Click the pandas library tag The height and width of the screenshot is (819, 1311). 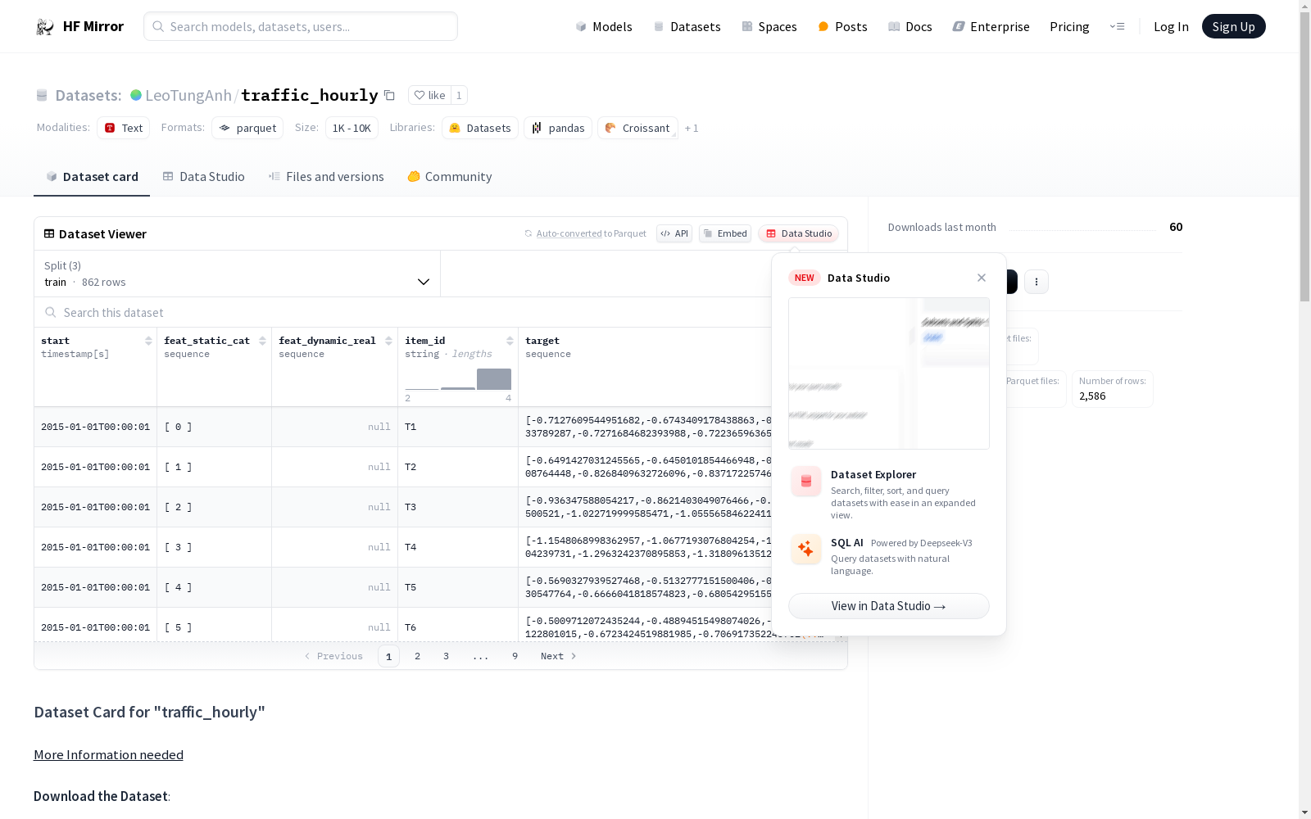558,128
